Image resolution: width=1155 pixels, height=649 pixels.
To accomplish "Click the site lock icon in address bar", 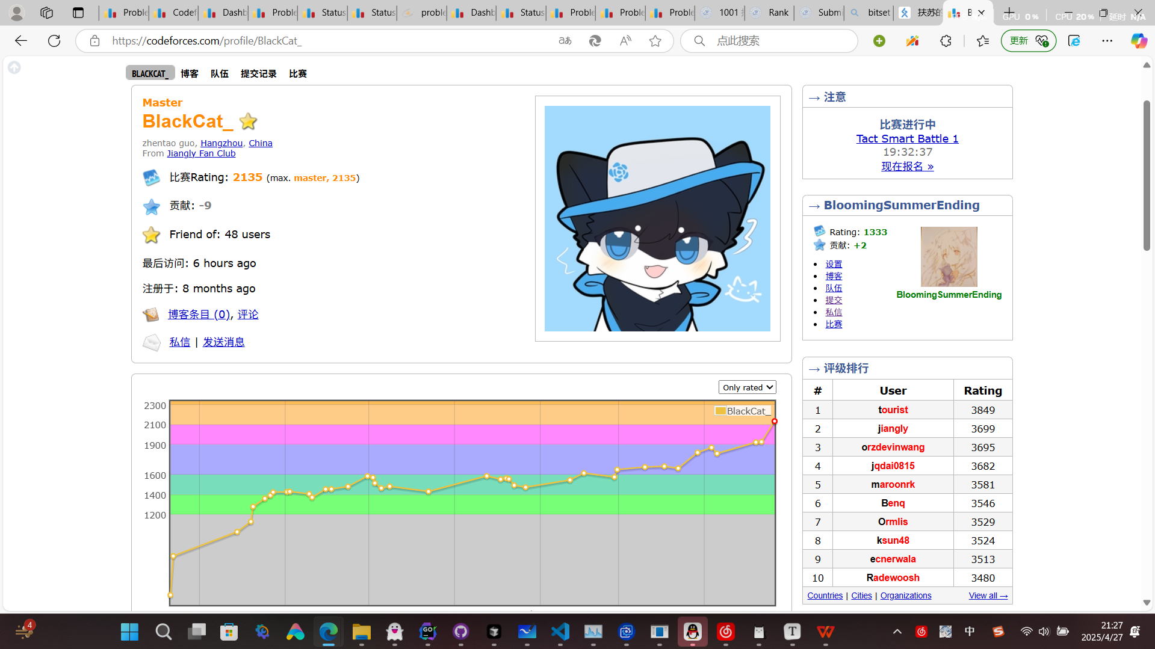I will coord(94,41).
